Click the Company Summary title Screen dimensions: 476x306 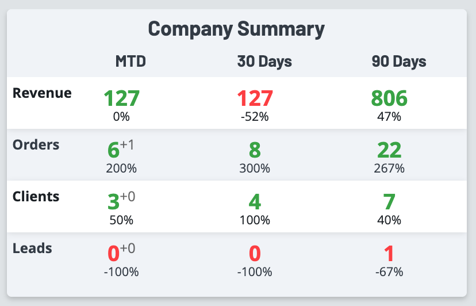[x=236, y=28]
